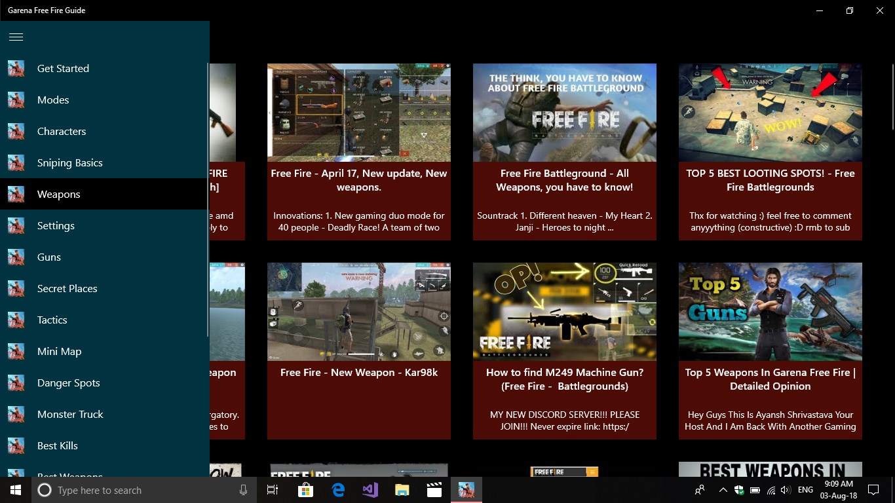The image size is (895, 503).
Task: Click 'Free Fire - April 17, New update' title
Action: 359,180
